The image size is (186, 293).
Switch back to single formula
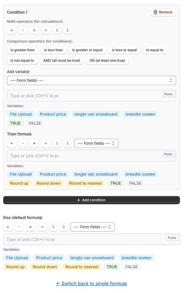tap(91, 283)
